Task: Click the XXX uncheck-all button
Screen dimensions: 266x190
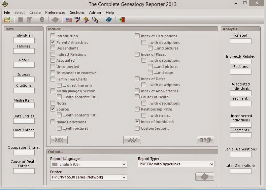Action: (x=59, y=140)
